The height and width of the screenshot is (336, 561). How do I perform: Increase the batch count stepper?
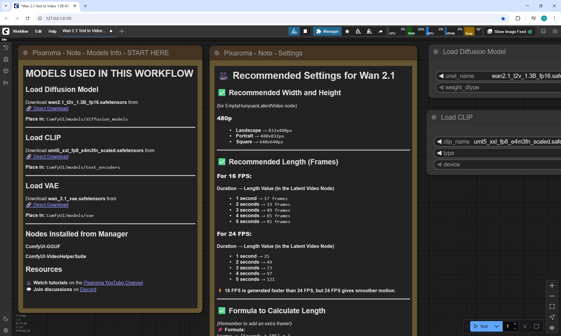pos(515,324)
